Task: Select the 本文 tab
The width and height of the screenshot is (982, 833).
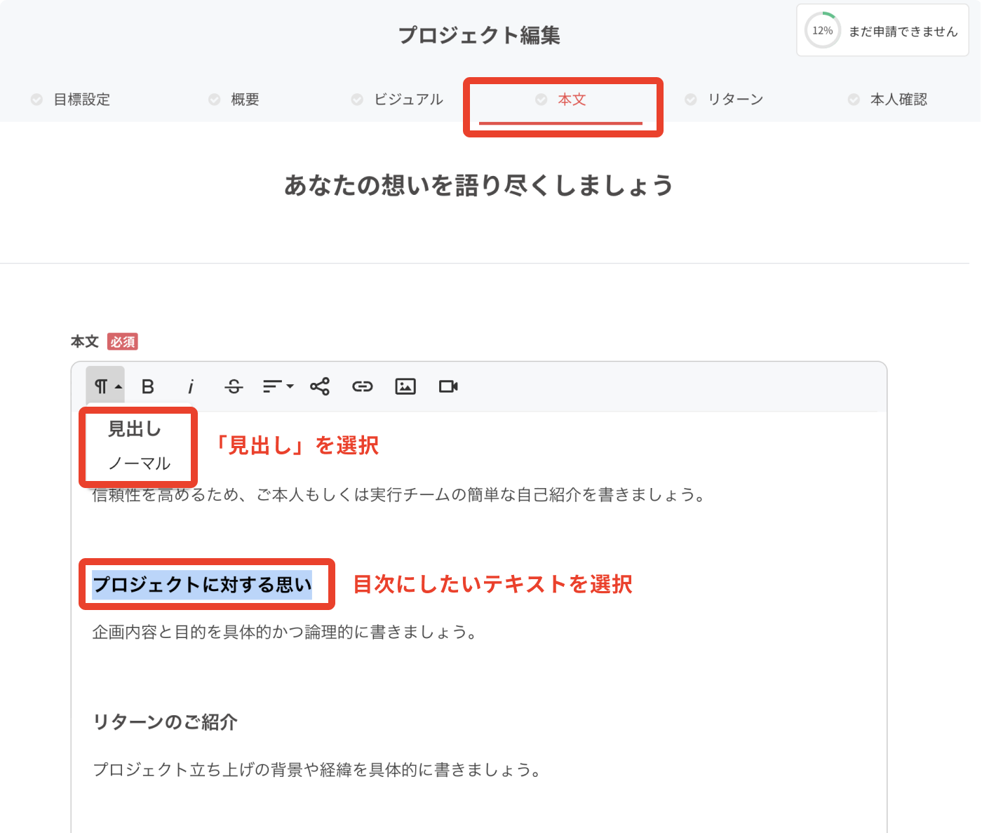Action: 571,100
